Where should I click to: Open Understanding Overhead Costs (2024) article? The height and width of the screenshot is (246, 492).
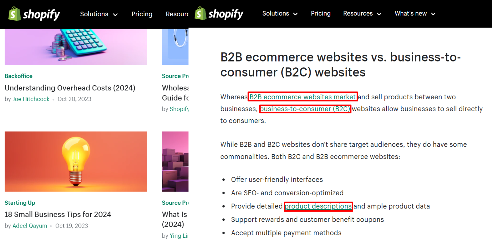click(x=70, y=88)
